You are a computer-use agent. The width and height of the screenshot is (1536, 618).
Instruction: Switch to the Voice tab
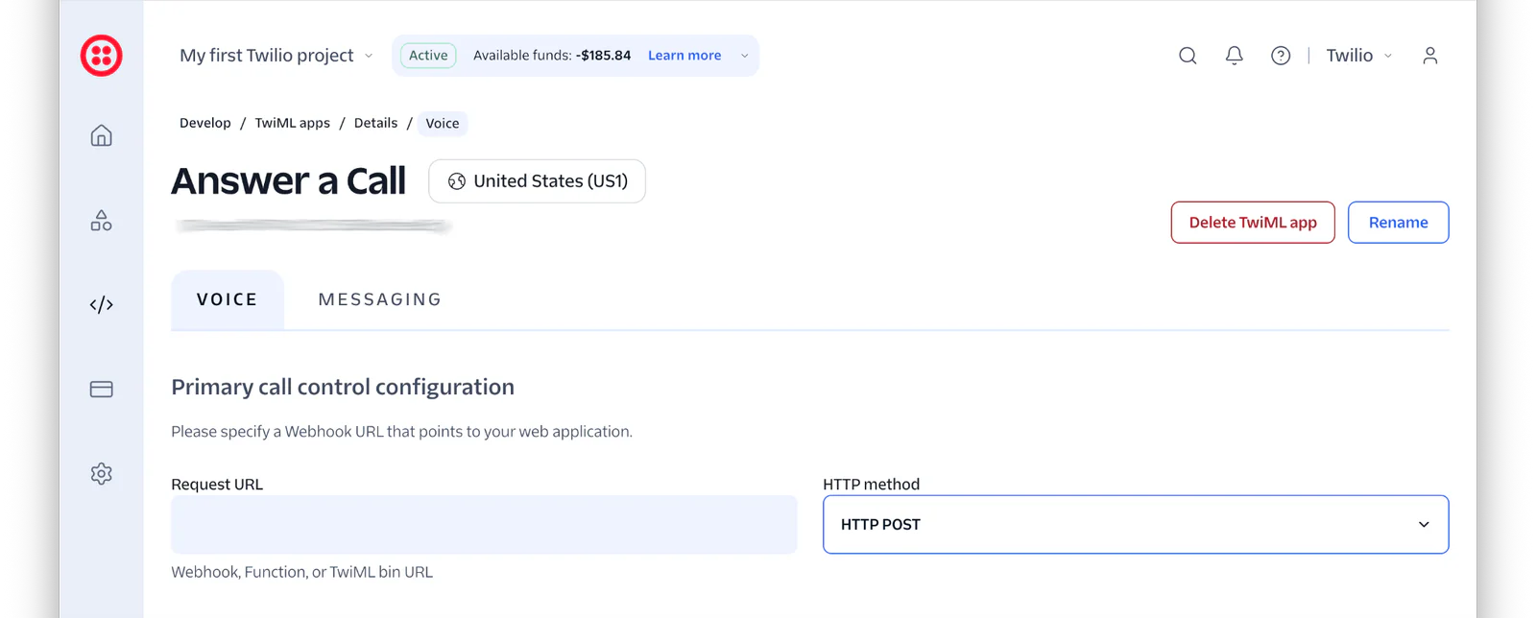tap(228, 299)
